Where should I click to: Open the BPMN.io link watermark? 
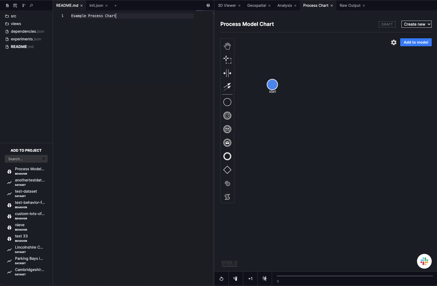coord(229,263)
